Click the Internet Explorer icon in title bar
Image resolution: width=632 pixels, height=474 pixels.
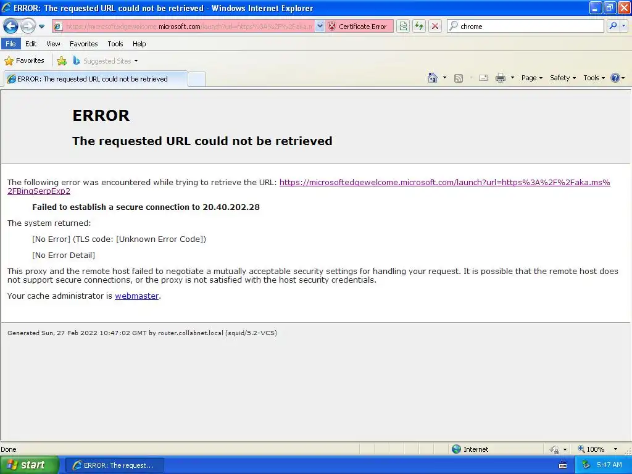pyautogui.click(x=6, y=7)
